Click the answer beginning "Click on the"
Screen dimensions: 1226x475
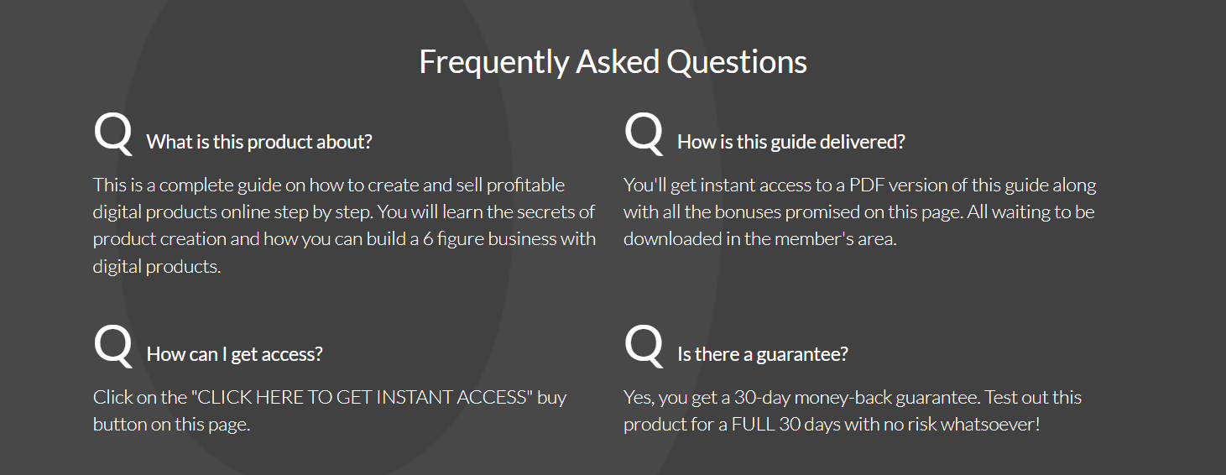pos(329,410)
